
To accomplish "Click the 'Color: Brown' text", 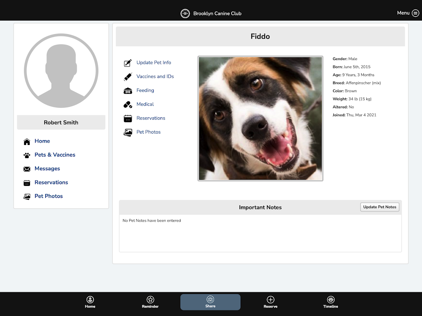I will point(345,91).
